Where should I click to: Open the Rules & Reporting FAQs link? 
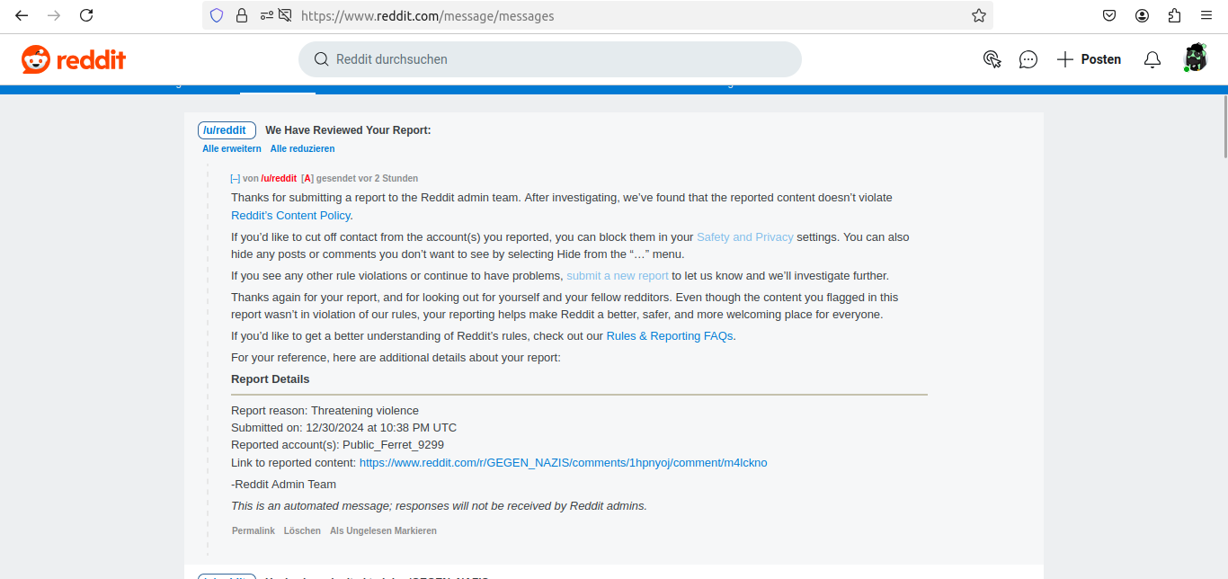[x=670, y=336]
